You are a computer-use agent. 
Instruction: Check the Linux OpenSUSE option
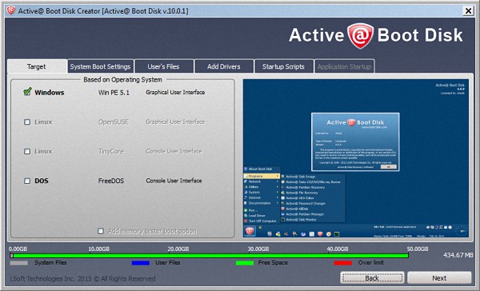[x=27, y=122]
